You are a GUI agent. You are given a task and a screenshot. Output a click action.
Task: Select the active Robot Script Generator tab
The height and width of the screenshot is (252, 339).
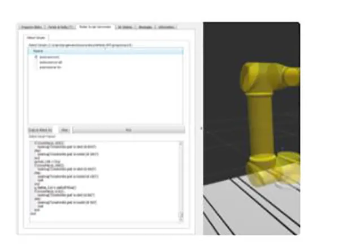point(95,27)
